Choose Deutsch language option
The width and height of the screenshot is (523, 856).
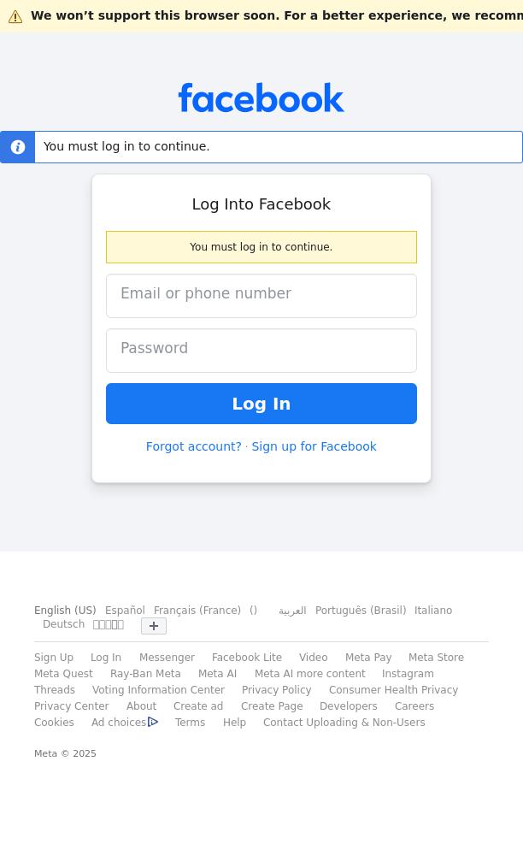pyautogui.click(x=63, y=624)
